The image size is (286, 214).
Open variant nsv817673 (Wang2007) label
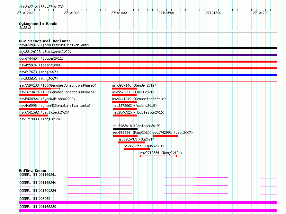pos(39,72)
